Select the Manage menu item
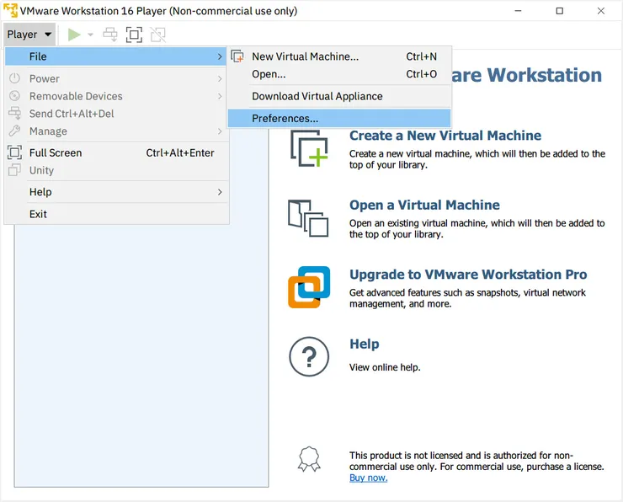This screenshot has height=502, width=623. pos(115,131)
